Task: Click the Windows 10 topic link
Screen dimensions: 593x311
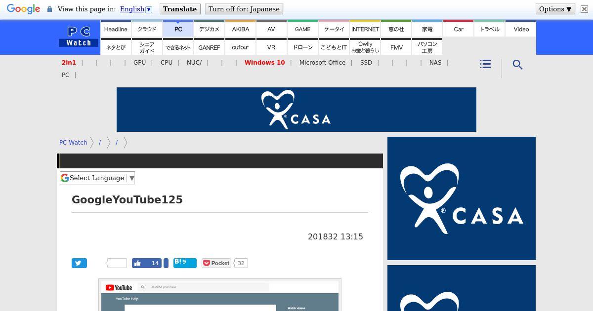Action: coord(264,62)
